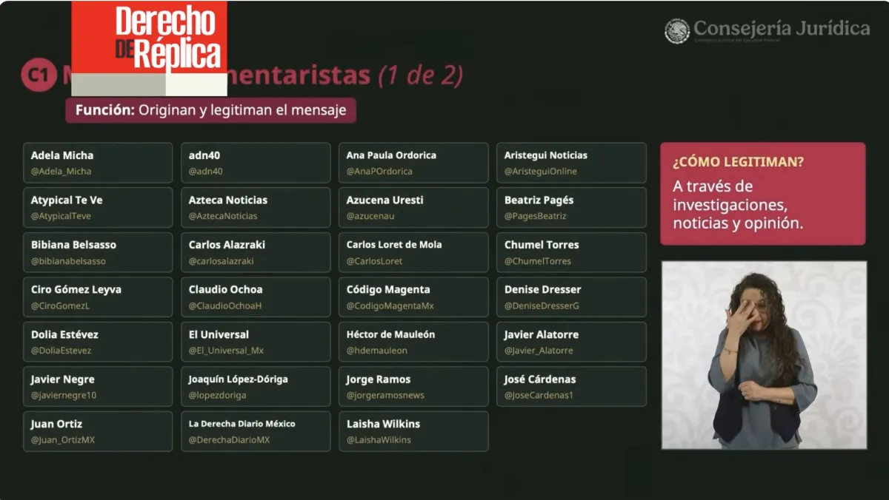Select the Atypical Te Ve card
Image resolution: width=889 pixels, height=500 pixels.
click(x=98, y=208)
